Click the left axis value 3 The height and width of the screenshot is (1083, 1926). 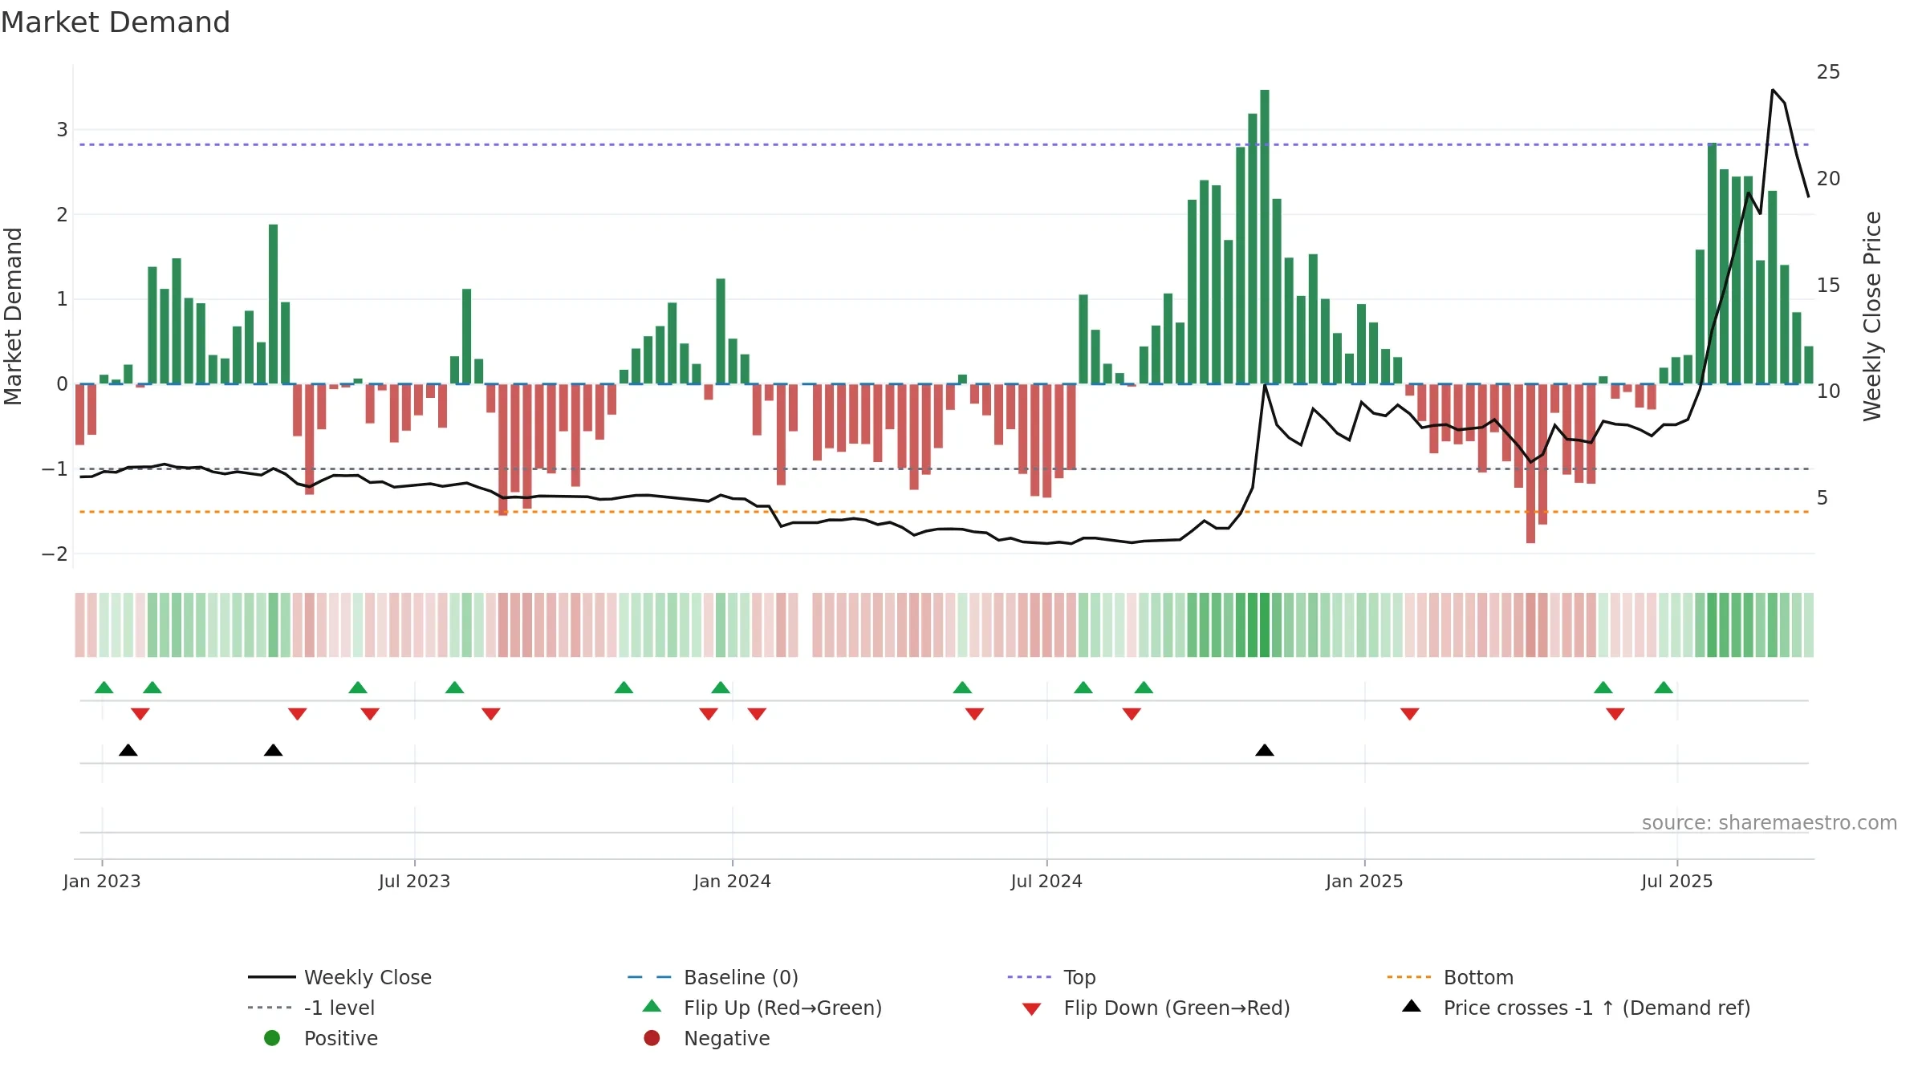62,130
